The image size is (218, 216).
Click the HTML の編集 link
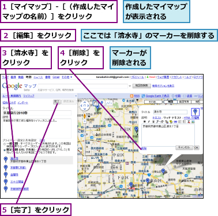tap(191, 118)
